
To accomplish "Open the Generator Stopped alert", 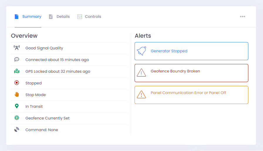I will pyautogui.click(x=169, y=51).
